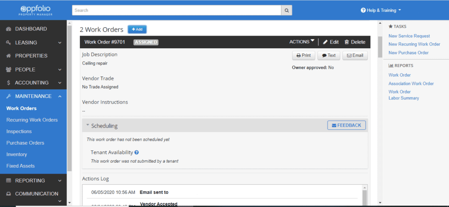The width and height of the screenshot is (449, 207).
Task: Click the 'Ceiling repair' job description
Action: click(95, 63)
